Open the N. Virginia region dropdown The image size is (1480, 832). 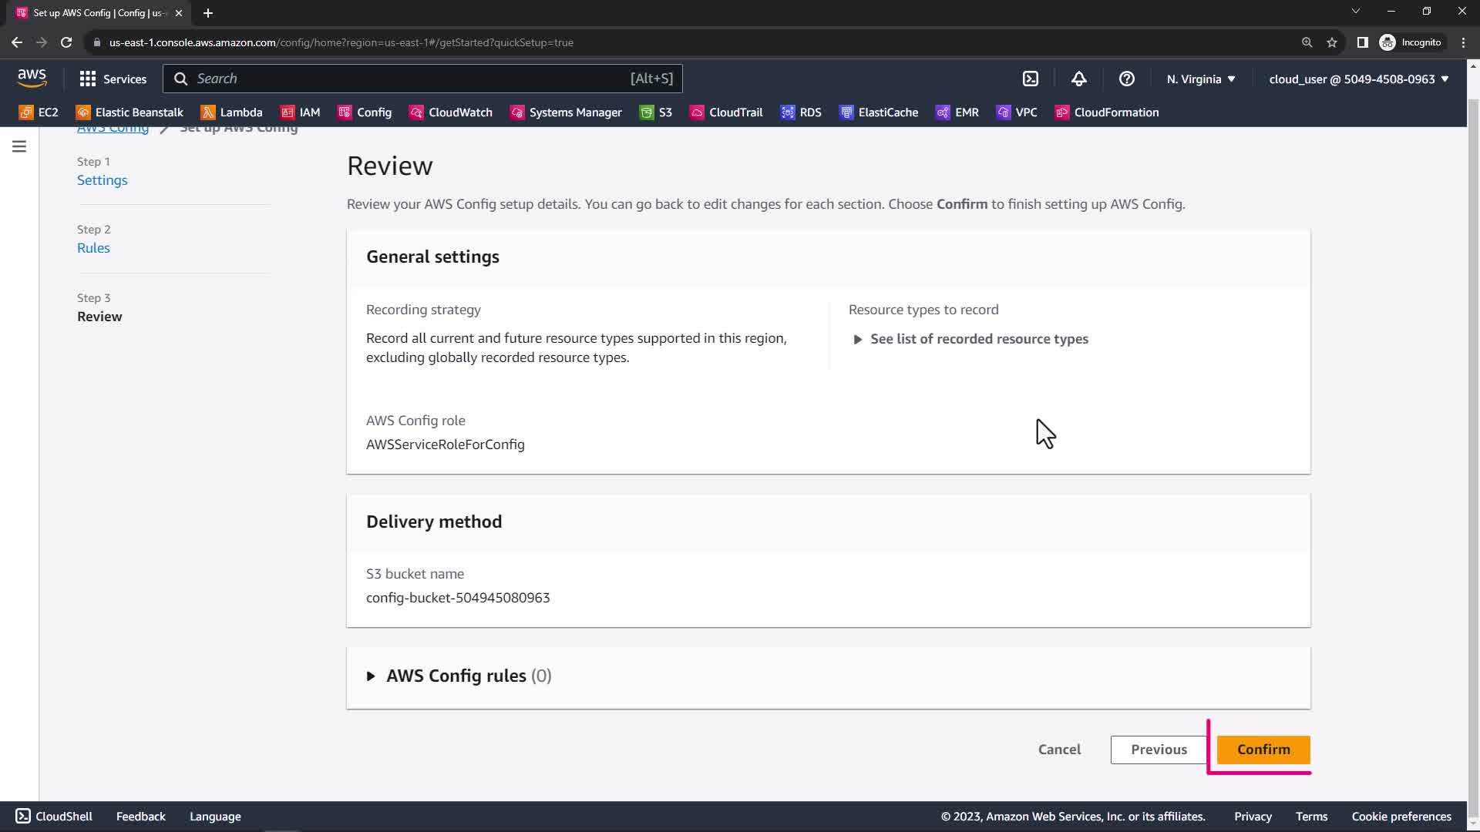pos(1200,79)
